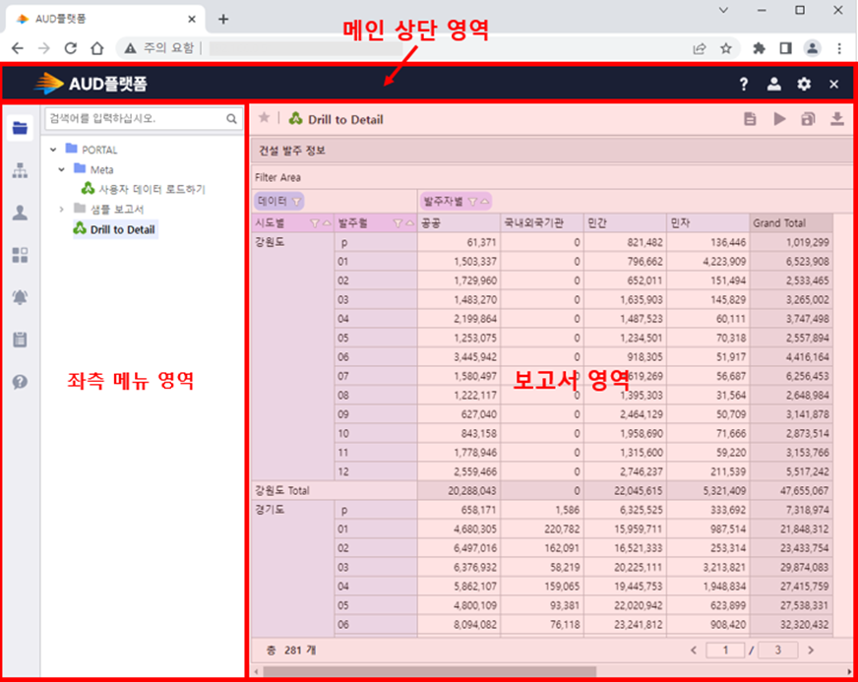Toggle sort arrow on 발주월 column header
Screen dimensions: 858x682
[x=408, y=223]
